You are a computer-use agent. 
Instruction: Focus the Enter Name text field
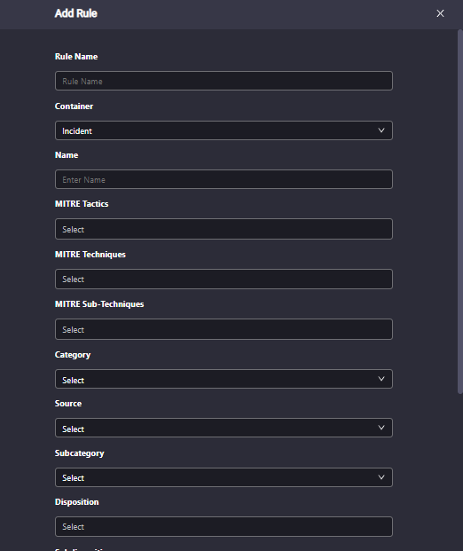(x=224, y=179)
